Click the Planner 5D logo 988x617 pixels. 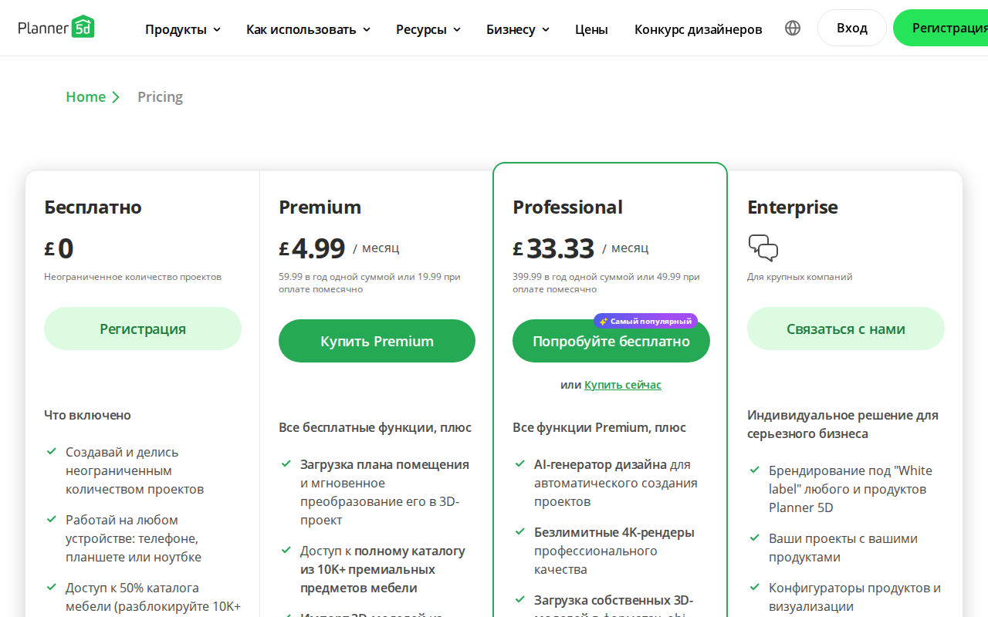[56, 27]
